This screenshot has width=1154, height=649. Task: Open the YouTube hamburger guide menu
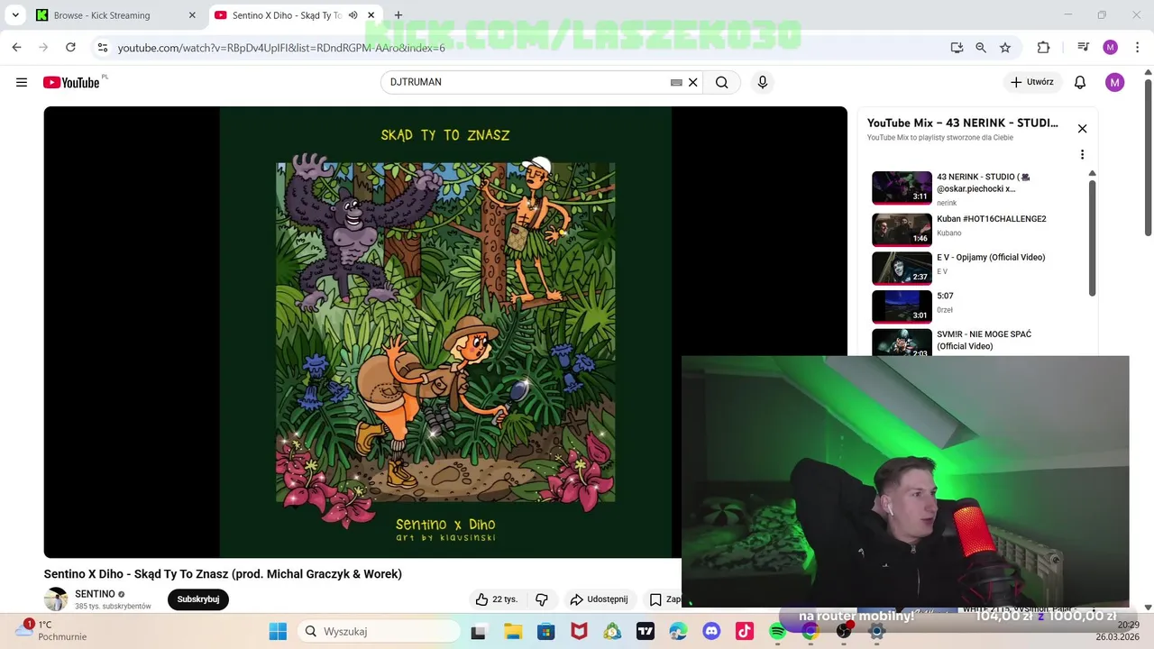pos(22,82)
